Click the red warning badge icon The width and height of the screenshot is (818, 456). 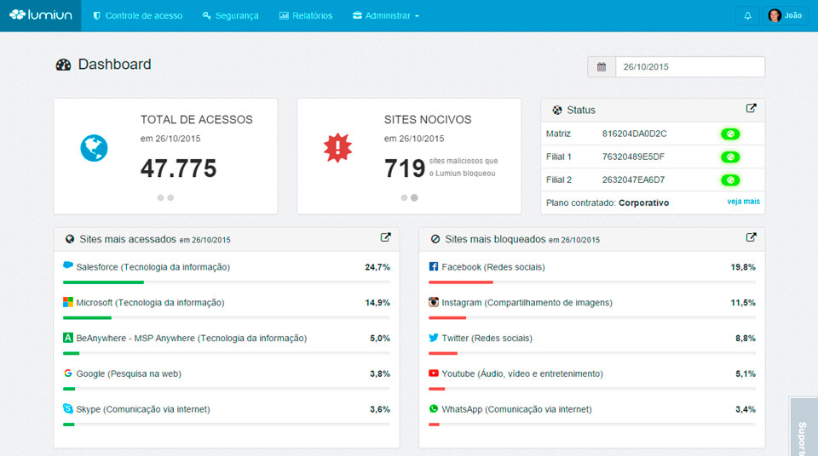337,147
